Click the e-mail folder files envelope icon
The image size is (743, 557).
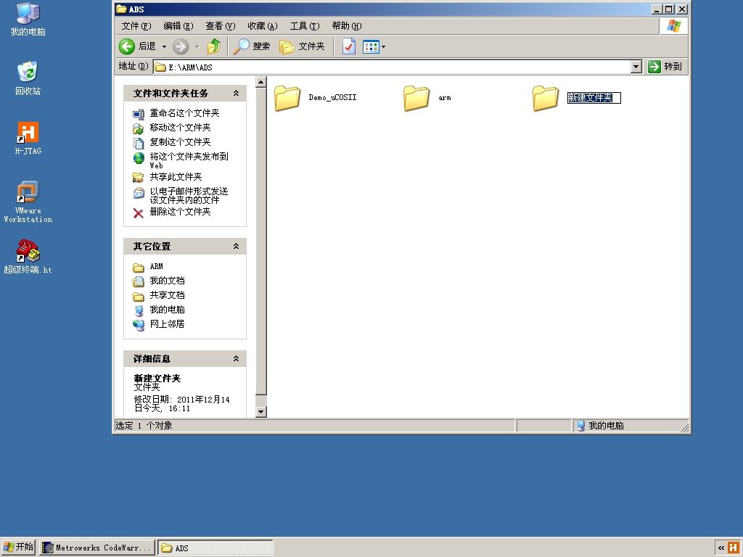[139, 193]
